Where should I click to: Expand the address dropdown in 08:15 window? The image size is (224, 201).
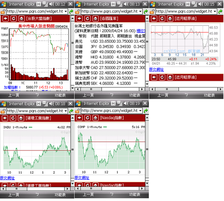point(215,11)
